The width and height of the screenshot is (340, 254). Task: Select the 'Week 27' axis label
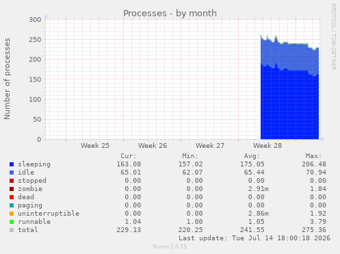[210, 146]
